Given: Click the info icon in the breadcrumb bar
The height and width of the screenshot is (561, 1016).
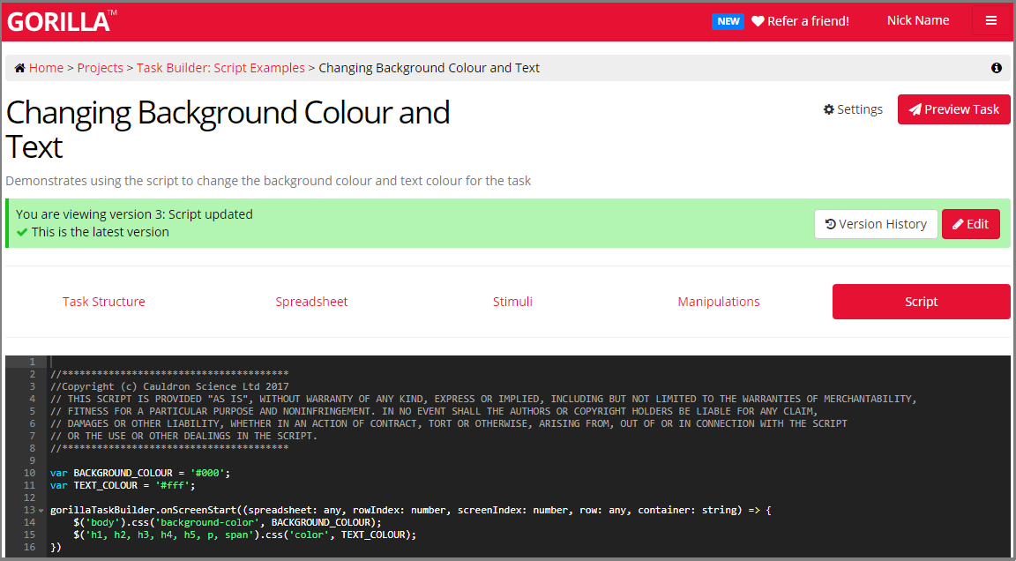Looking at the screenshot, I should click(x=997, y=68).
